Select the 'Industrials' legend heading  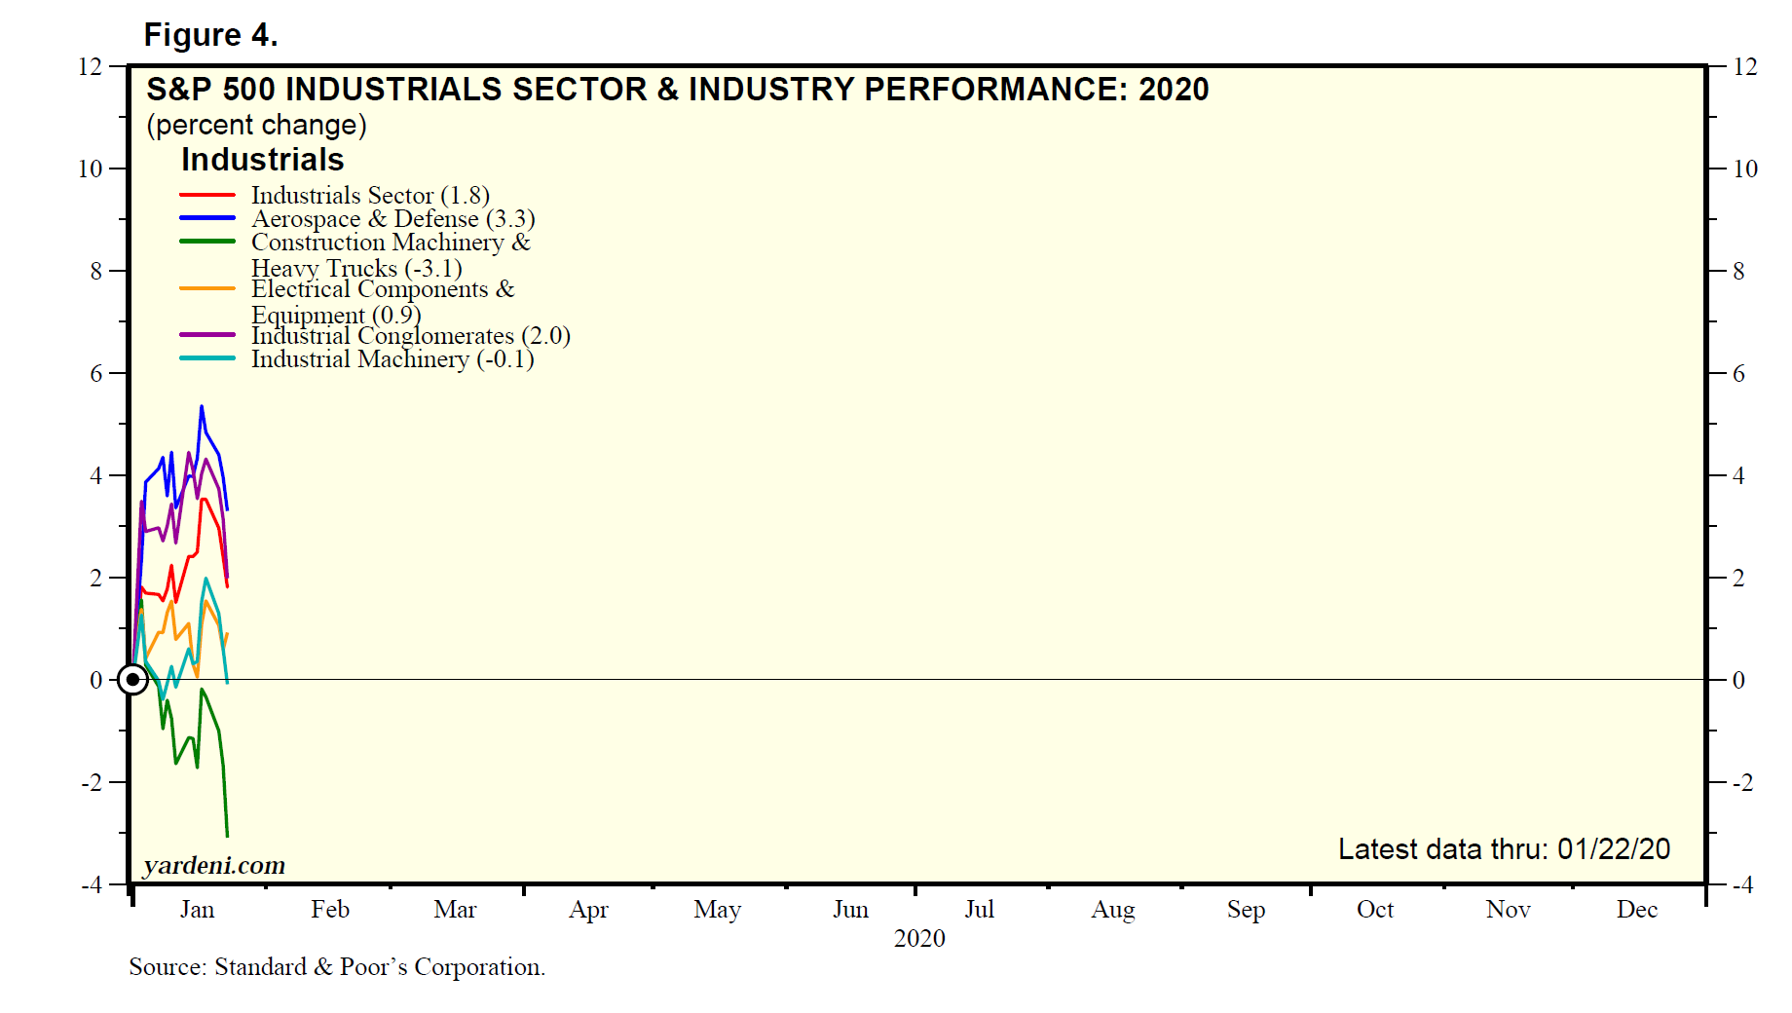click(x=262, y=160)
